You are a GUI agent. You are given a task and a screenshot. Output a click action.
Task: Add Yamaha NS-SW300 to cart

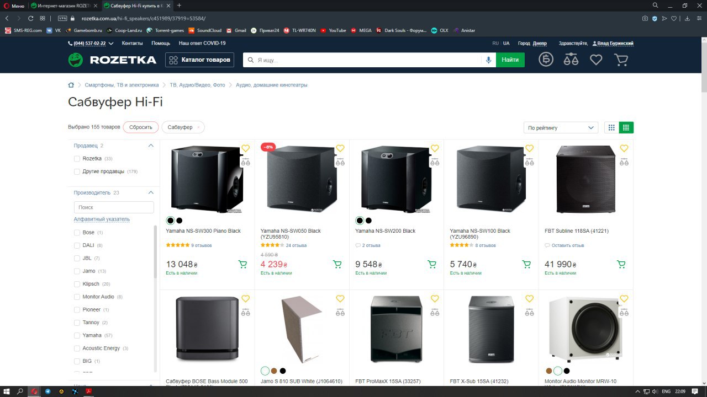click(x=242, y=264)
